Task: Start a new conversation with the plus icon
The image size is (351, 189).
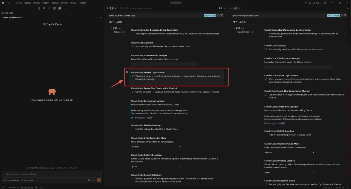Action: [x=101, y=18]
